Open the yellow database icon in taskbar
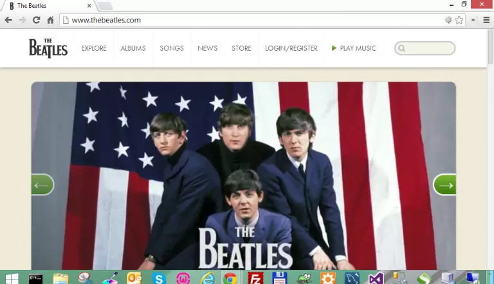 [x=399, y=278]
